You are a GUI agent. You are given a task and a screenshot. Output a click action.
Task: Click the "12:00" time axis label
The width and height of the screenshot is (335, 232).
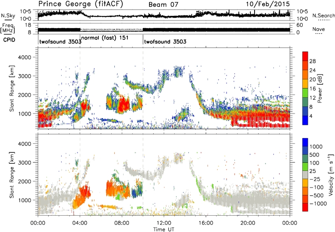[164, 223]
